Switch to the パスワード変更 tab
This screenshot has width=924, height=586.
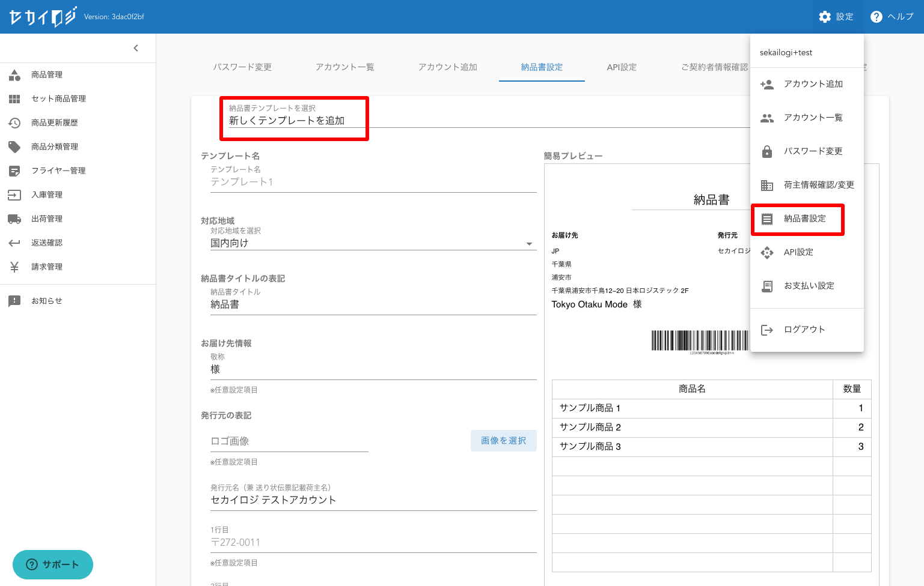click(242, 67)
